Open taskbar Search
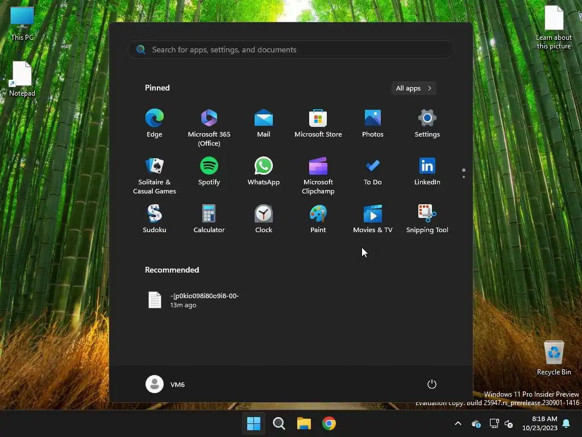582x437 pixels. pyautogui.click(x=278, y=423)
